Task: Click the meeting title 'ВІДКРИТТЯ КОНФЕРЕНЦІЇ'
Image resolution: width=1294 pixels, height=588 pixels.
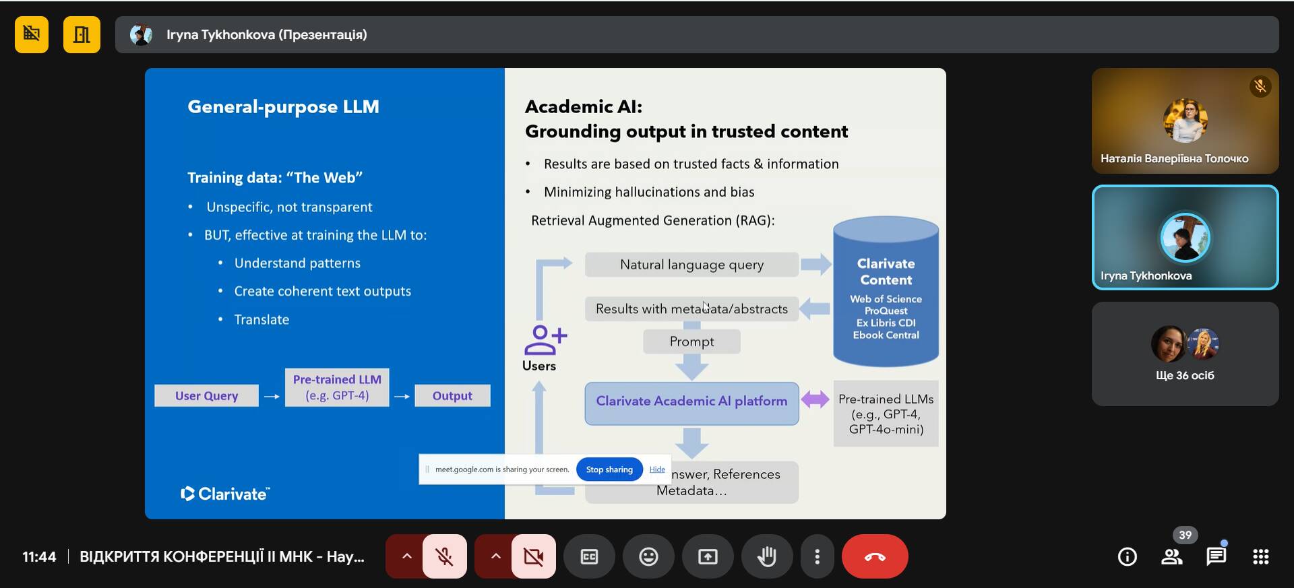Action: tap(222, 556)
